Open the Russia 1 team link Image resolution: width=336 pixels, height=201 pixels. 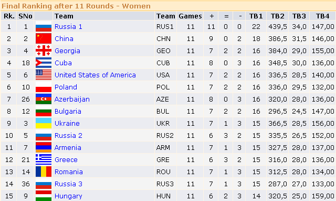pos(68,27)
